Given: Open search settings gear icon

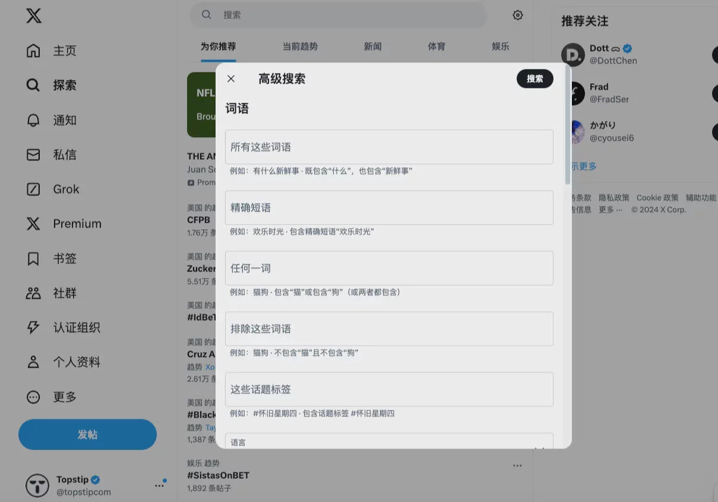Looking at the screenshot, I should tap(518, 15).
